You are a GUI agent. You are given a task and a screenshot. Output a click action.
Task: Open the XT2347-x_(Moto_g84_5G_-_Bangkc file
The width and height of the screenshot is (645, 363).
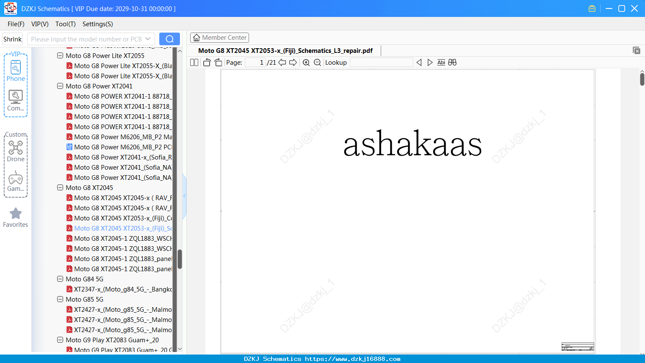119,289
